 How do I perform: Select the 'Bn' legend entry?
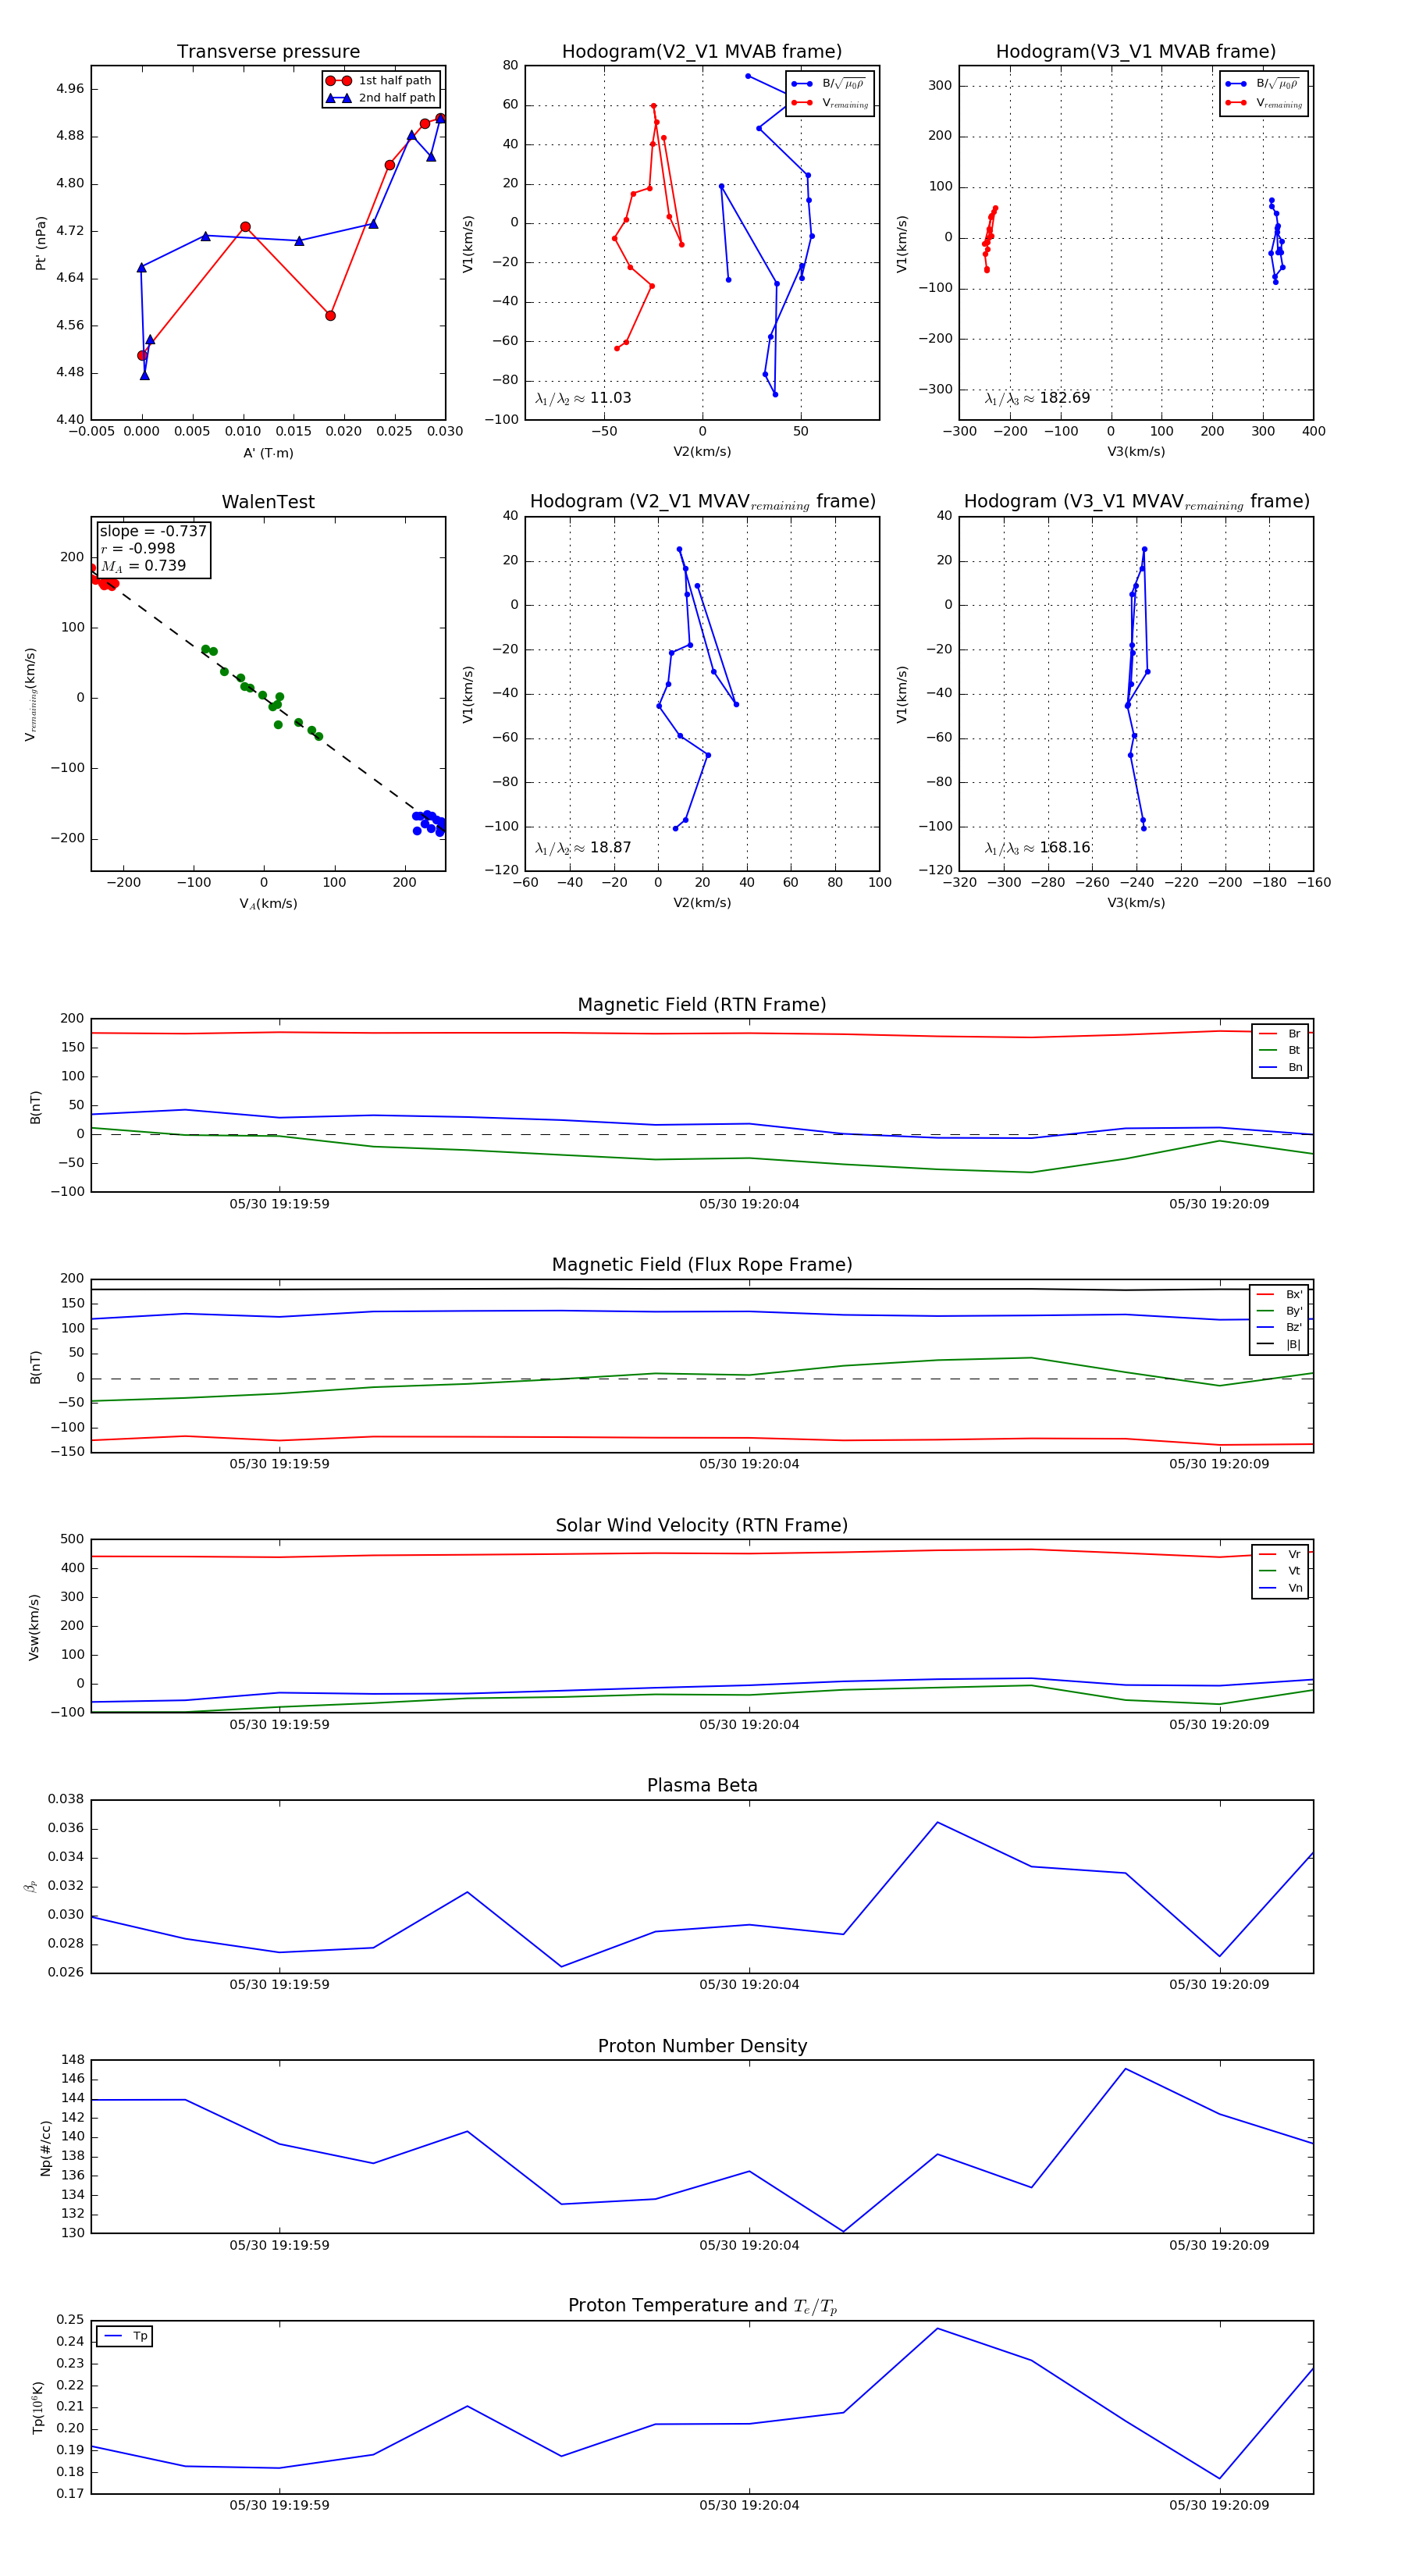tap(1280, 1068)
